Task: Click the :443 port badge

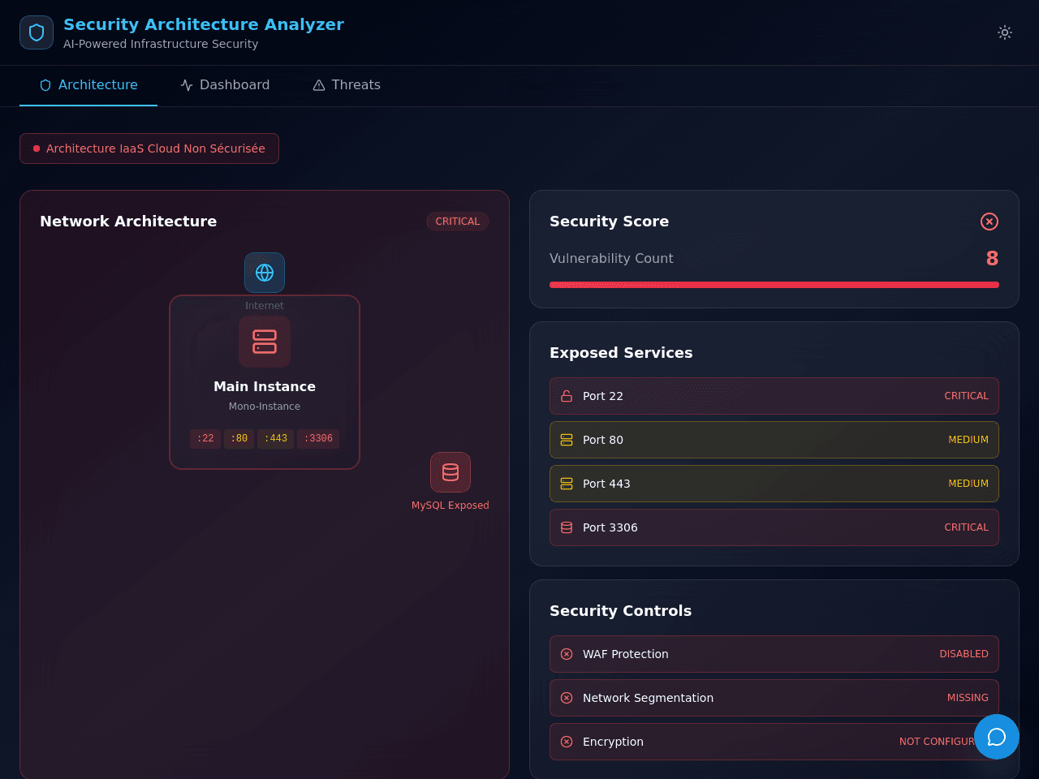Action: click(x=276, y=439)
